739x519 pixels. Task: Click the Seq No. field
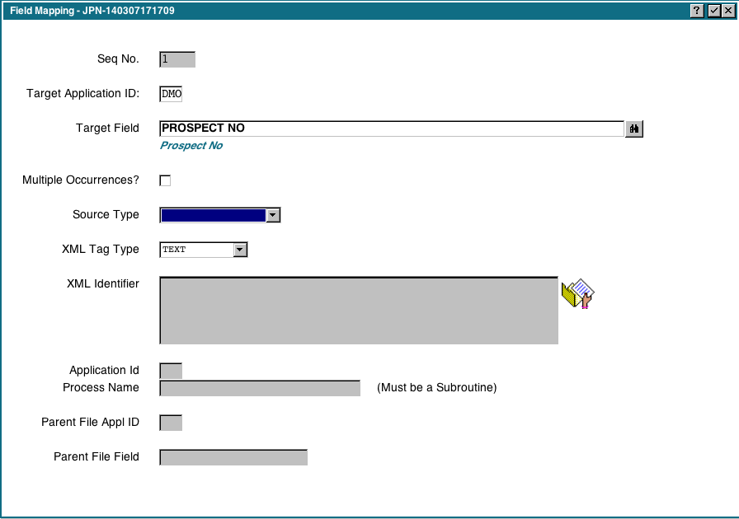point(177,59)
